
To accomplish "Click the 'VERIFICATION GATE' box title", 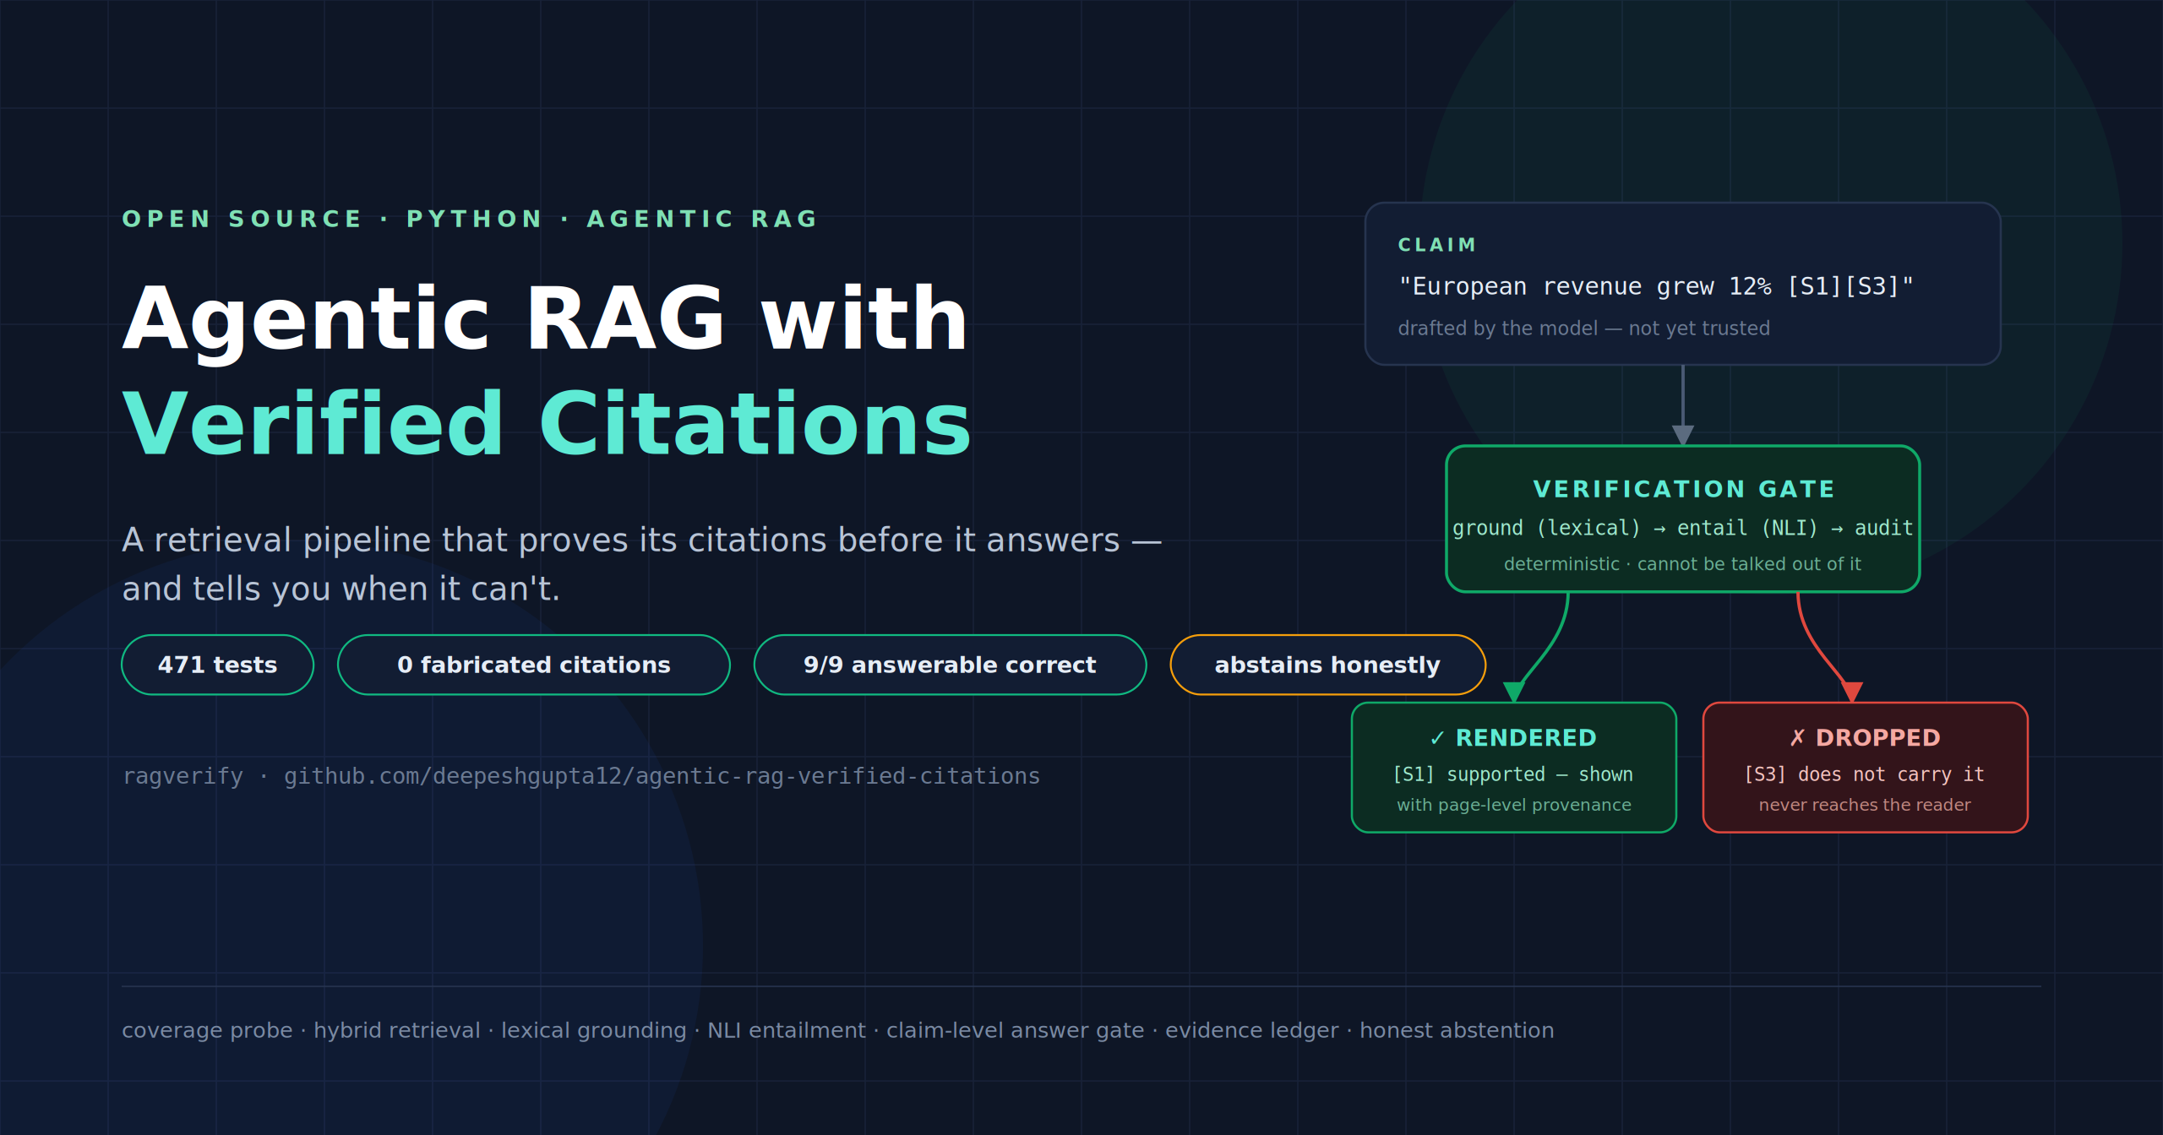I will [1683, 489].
